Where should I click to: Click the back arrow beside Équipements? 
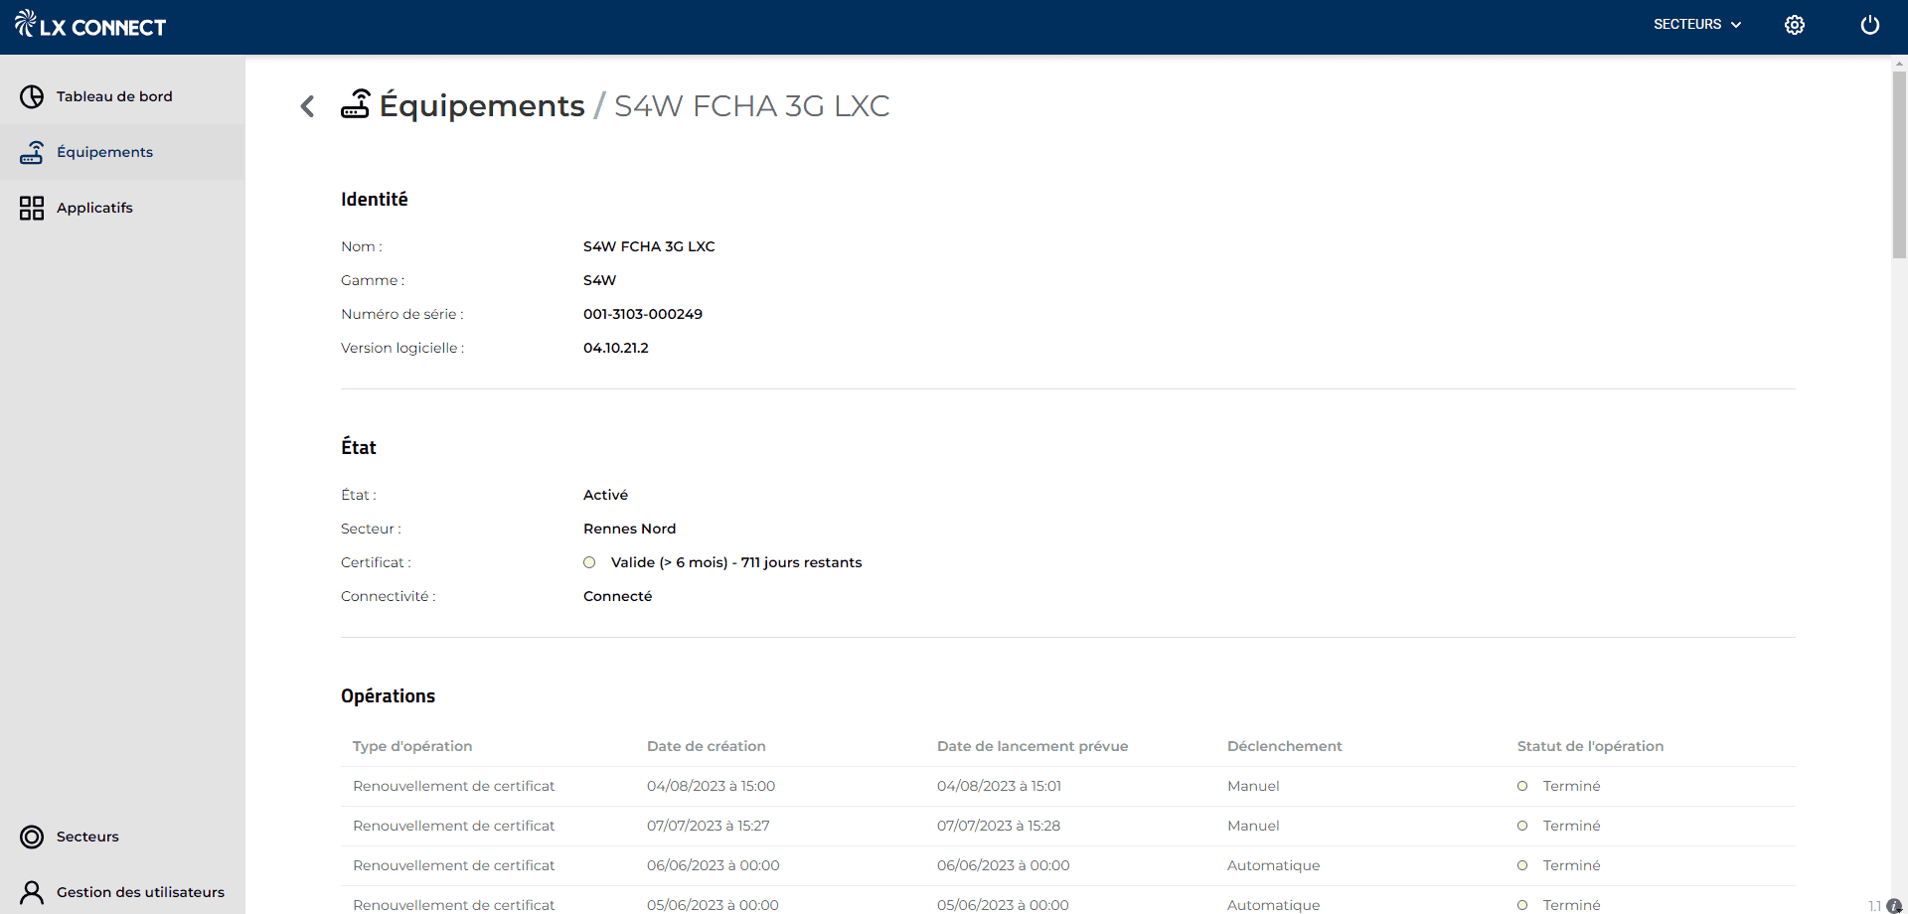308,106
